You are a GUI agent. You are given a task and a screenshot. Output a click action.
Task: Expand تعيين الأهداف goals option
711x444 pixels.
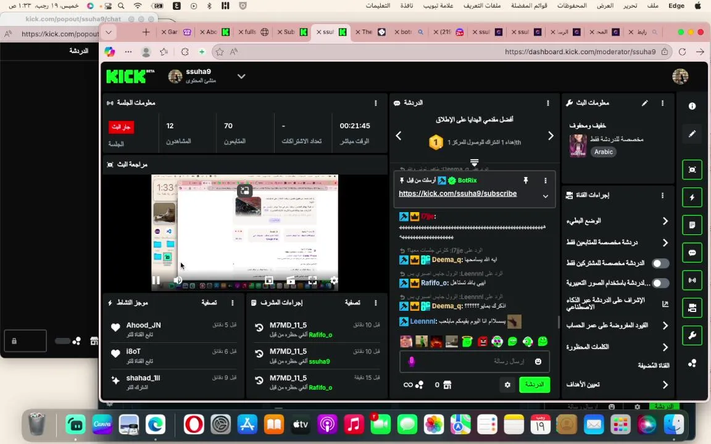(x=665, y=385)
